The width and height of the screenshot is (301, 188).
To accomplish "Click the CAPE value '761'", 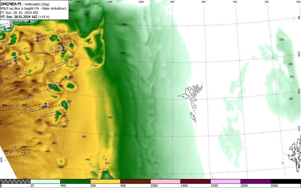I will (7, 151).
